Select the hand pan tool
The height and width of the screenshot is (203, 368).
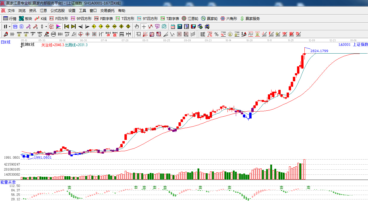pos(137,26)
